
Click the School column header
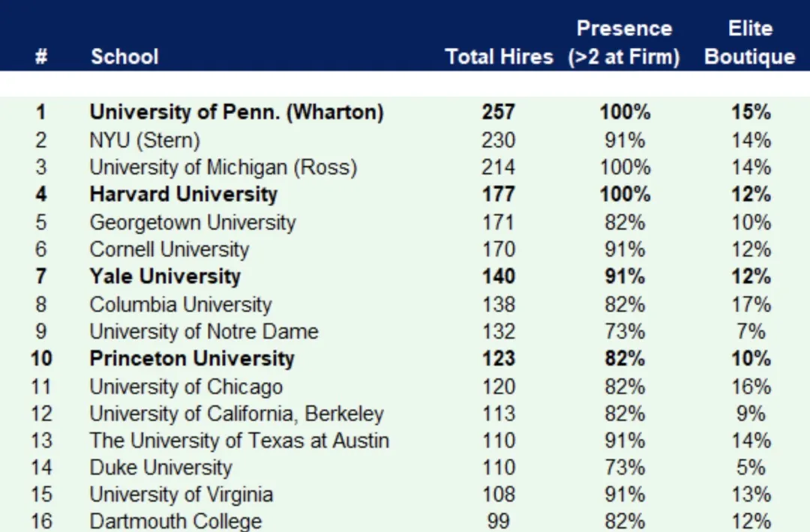coord(124,57)
